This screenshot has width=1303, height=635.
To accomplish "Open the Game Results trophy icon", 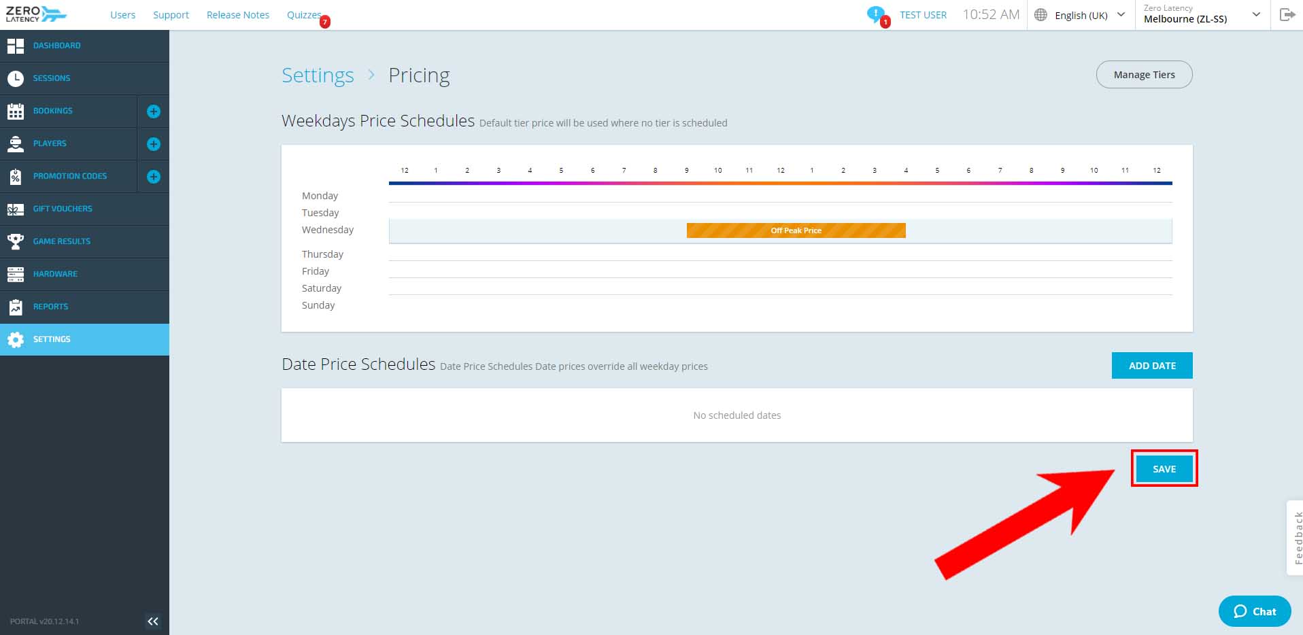I will [16, 241].
